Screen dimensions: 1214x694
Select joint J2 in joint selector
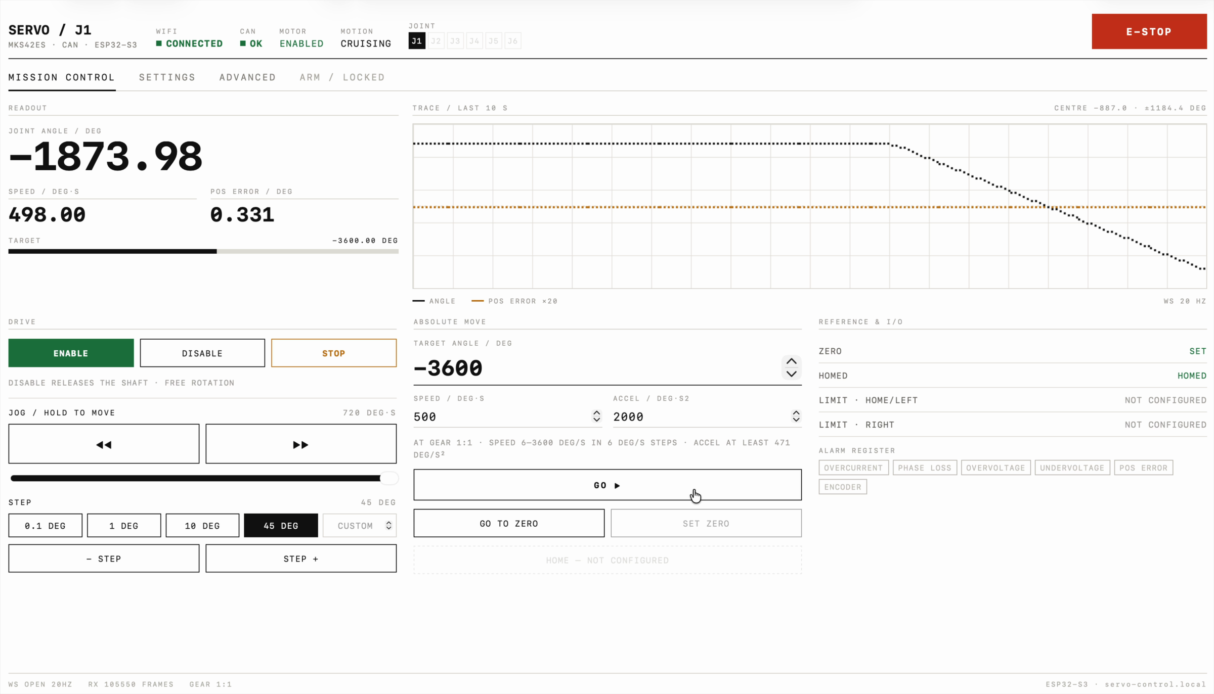[436, 41]
